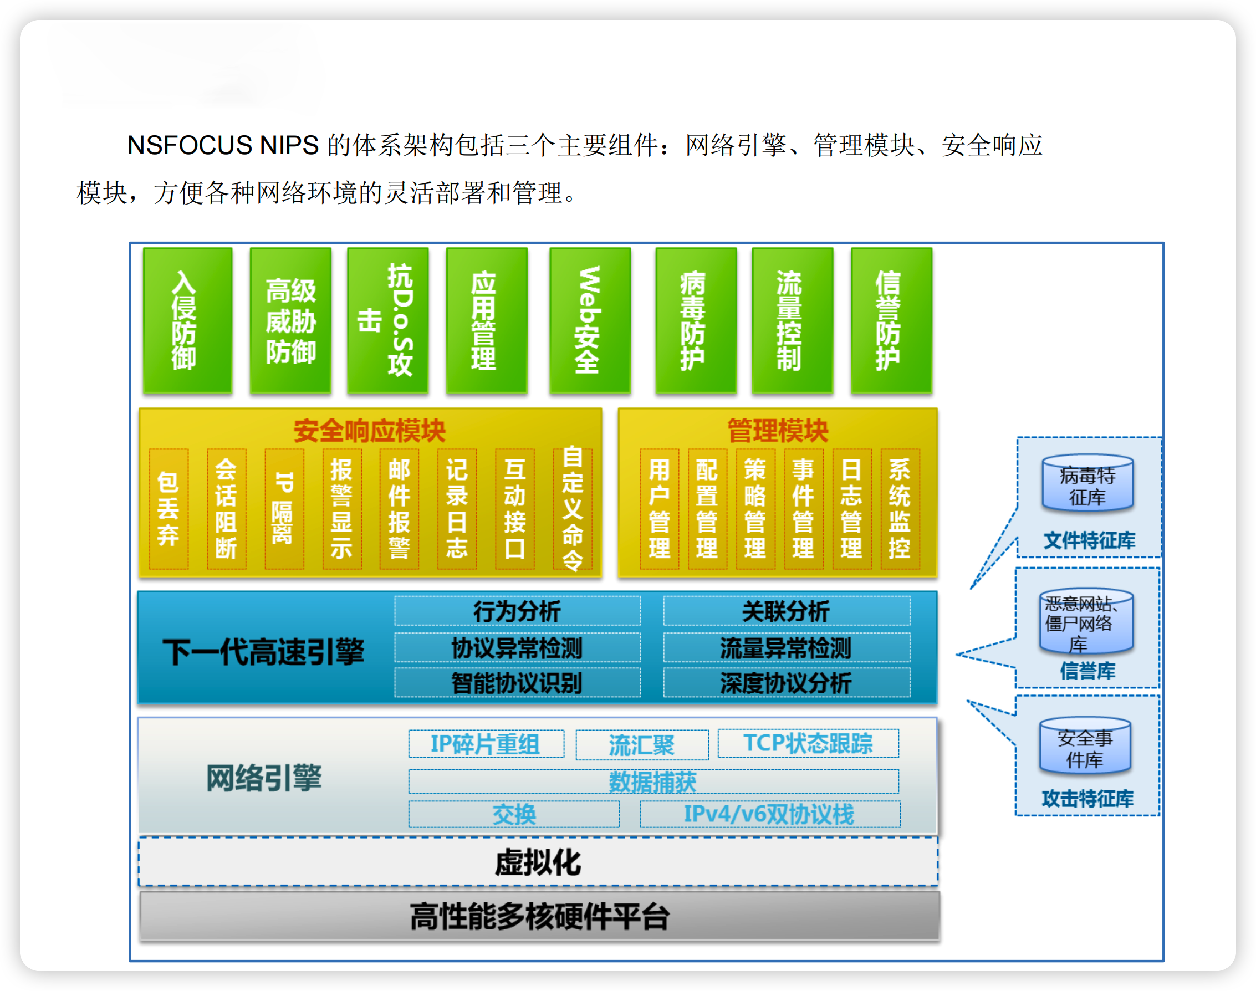
Task: Click the 恶意网站、僵尸网络库 cylinder icon
Action: coord(1086,622)
